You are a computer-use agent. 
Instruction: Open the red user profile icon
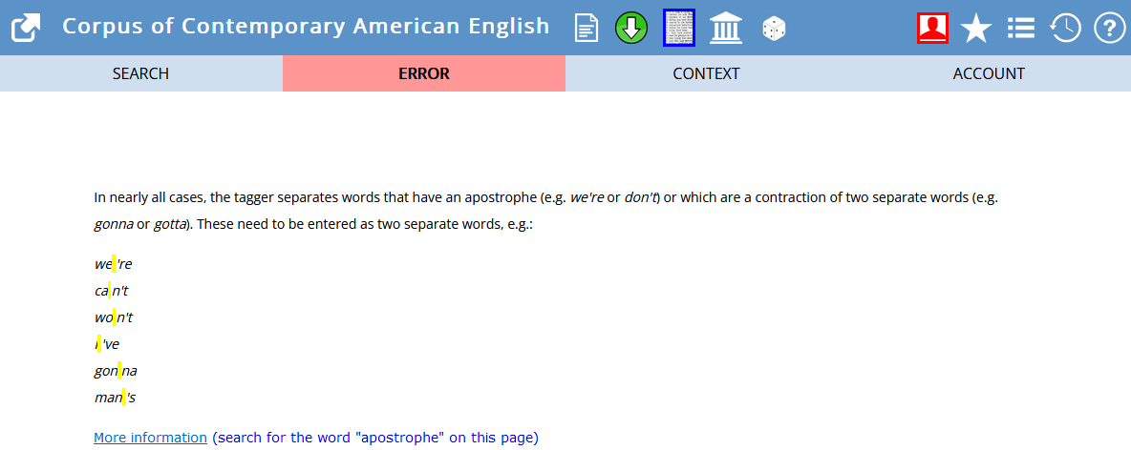coord(932,28)
